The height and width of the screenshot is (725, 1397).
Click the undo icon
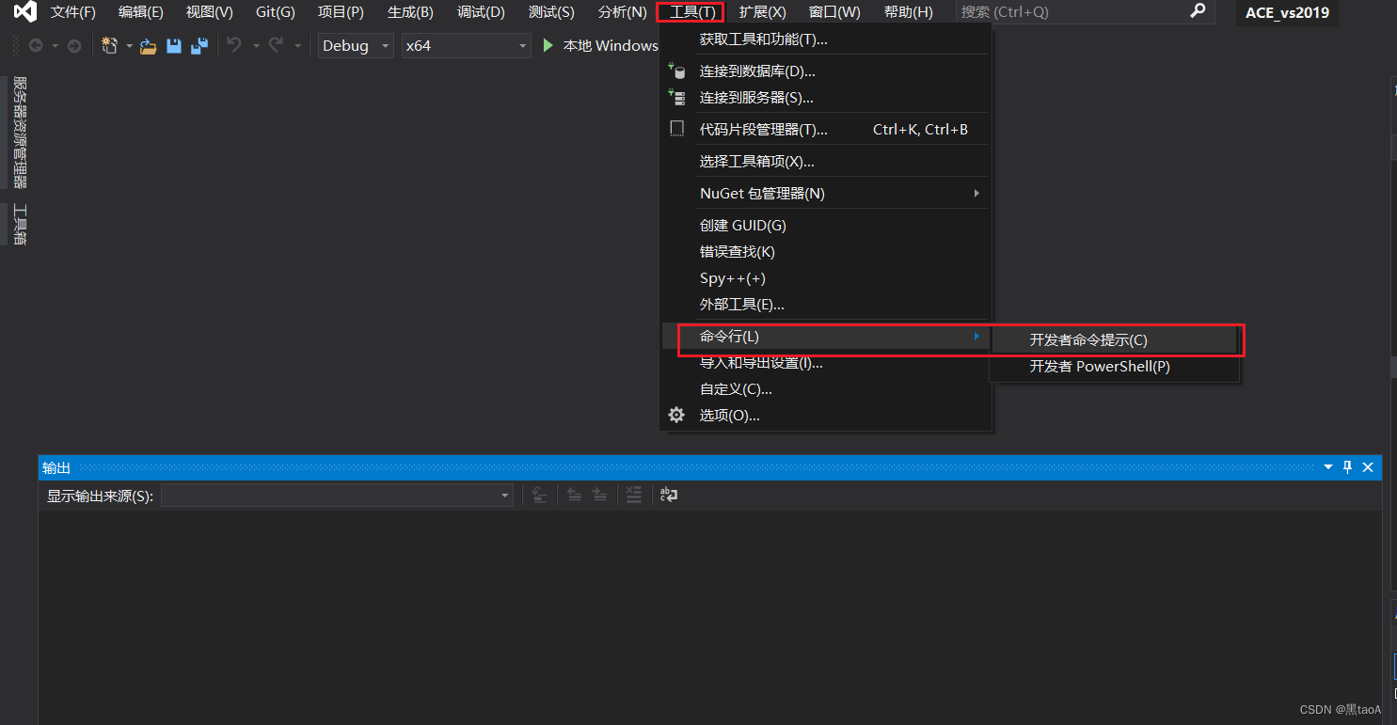235,44
